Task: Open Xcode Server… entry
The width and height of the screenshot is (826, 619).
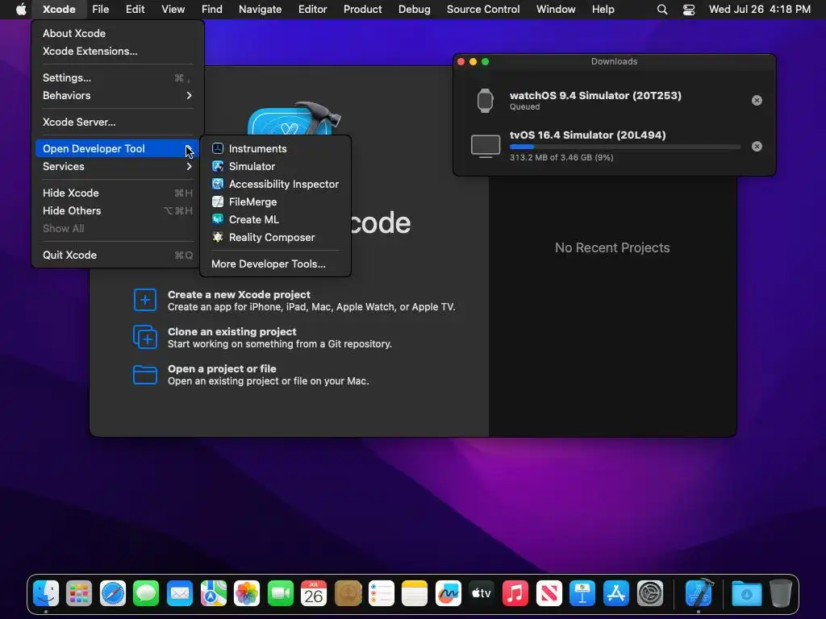Action: pyautogui.click(x=118, y=122)
